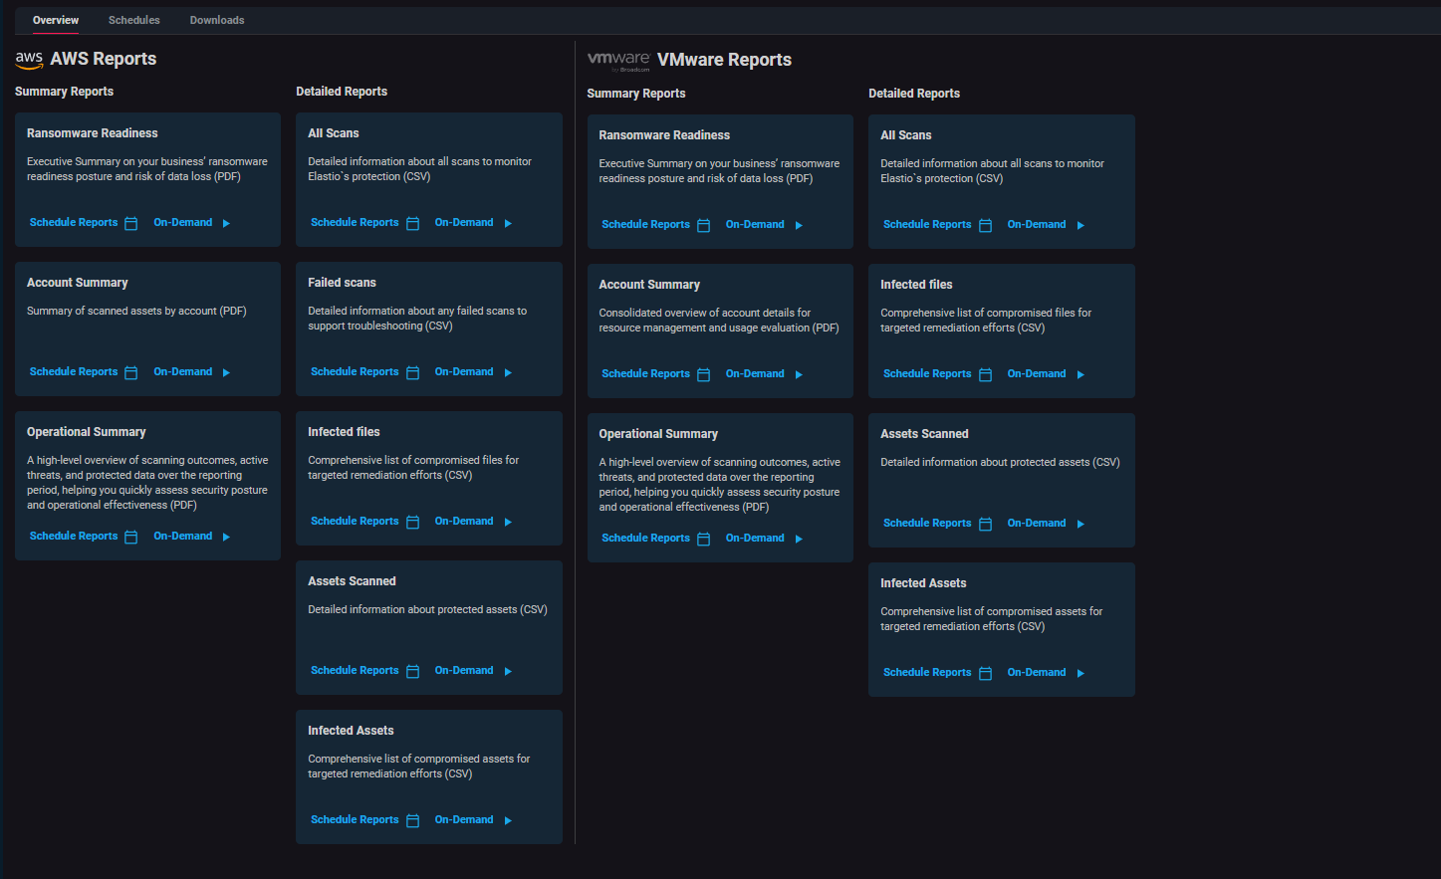Run On-Demand report for AWS Infected files
Screen dimensions: 1441x879
point(463,521)
